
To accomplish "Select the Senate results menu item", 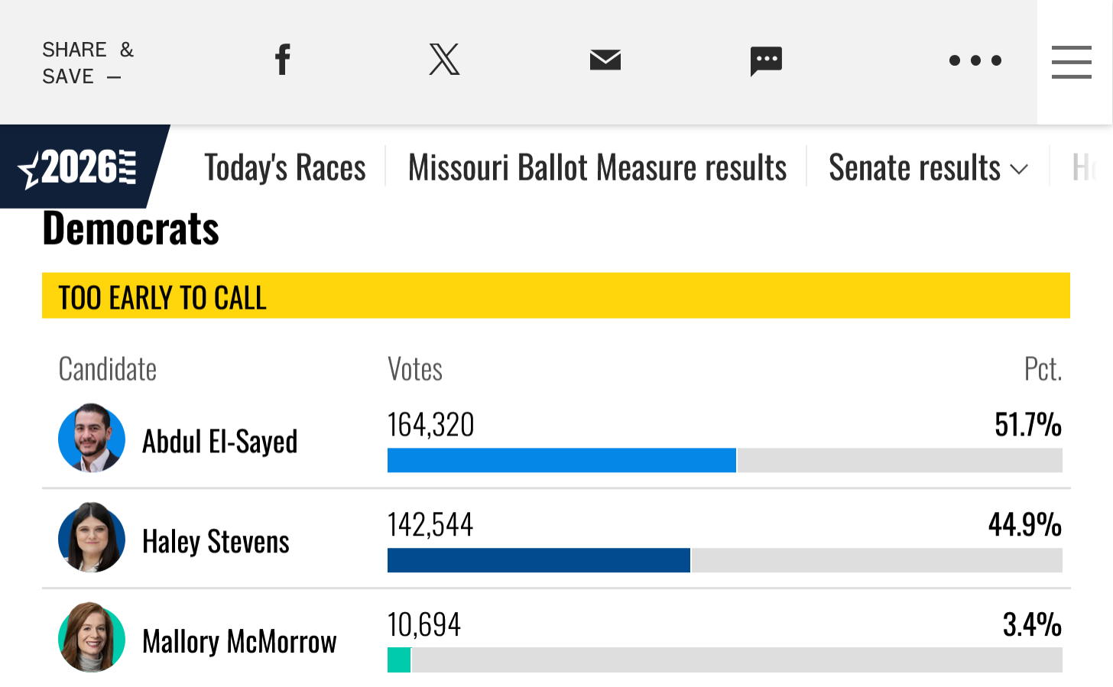I will (x=914, y=167).
